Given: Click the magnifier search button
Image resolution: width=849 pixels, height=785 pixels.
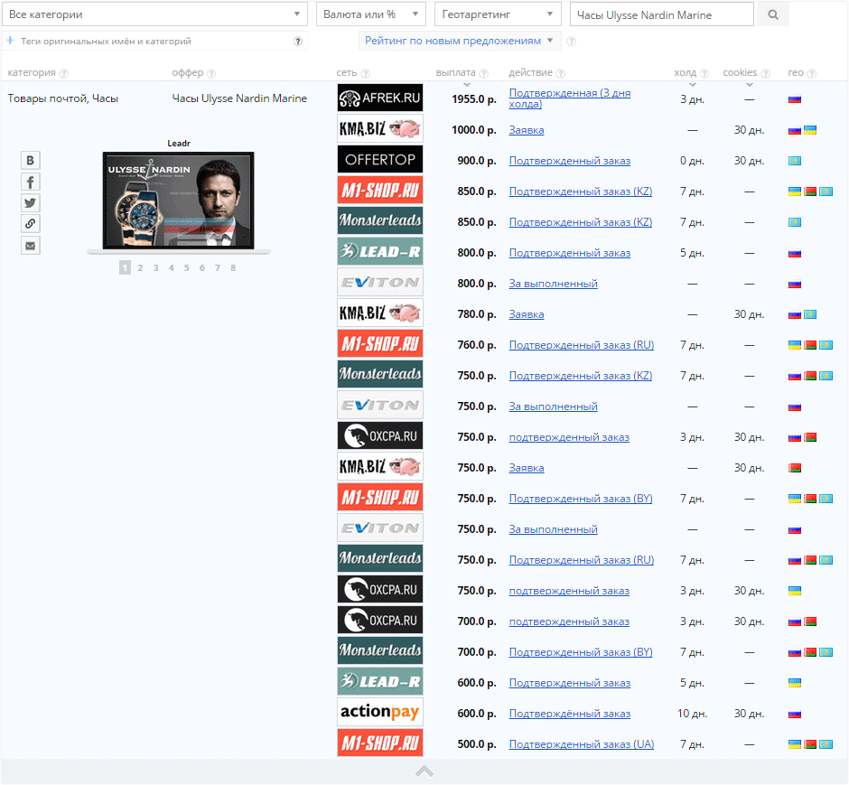Looking at the screenshot, I should (773, 14).
